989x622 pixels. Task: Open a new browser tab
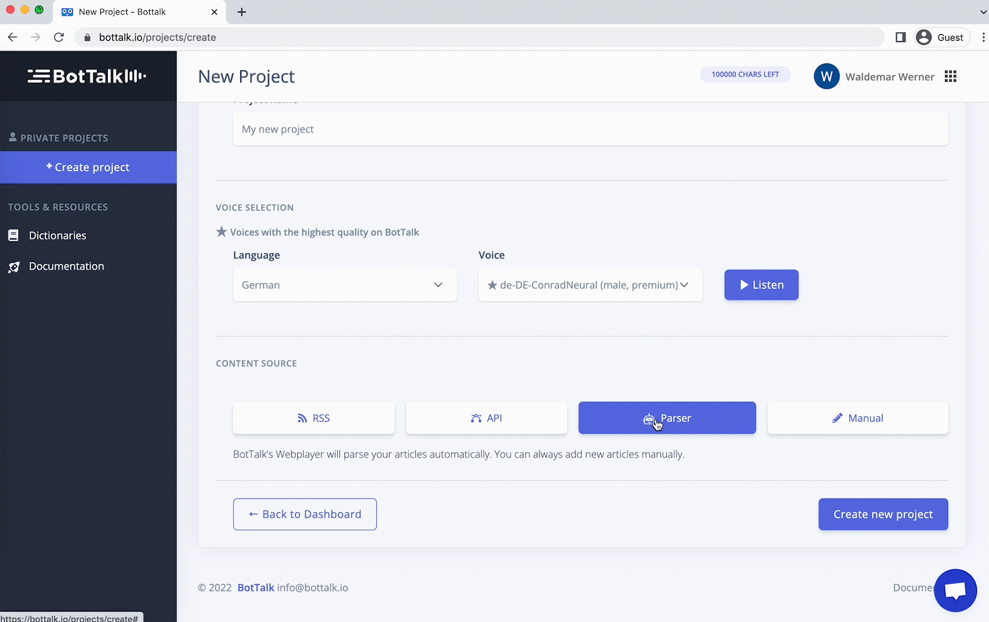[x=241, y=12]
